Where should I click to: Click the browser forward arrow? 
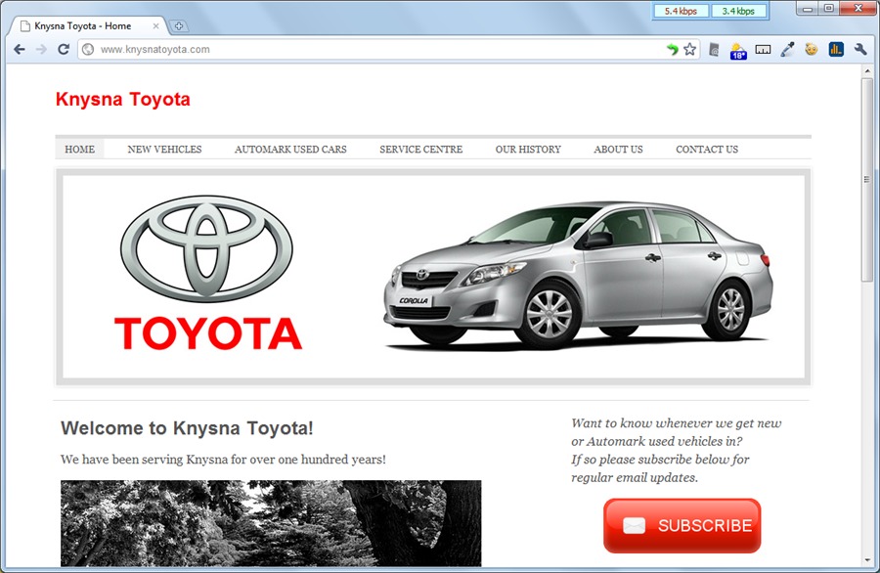[41, 50]
